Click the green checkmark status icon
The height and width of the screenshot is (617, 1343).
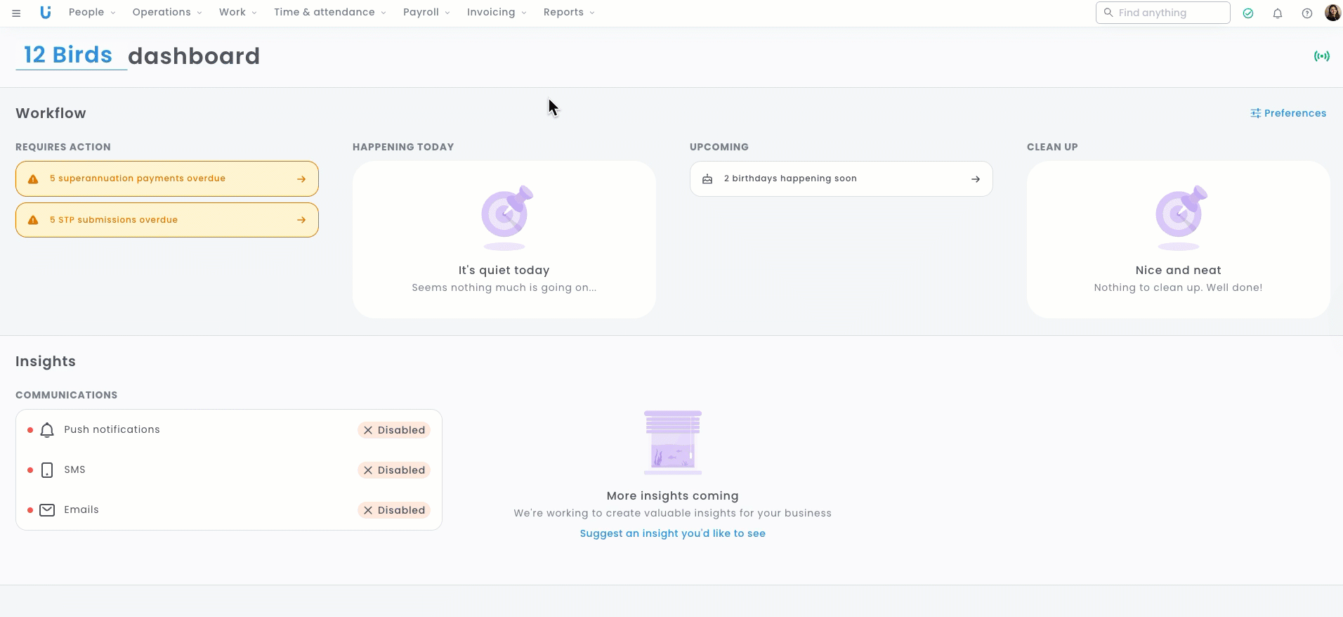(x=1247, y=13)
